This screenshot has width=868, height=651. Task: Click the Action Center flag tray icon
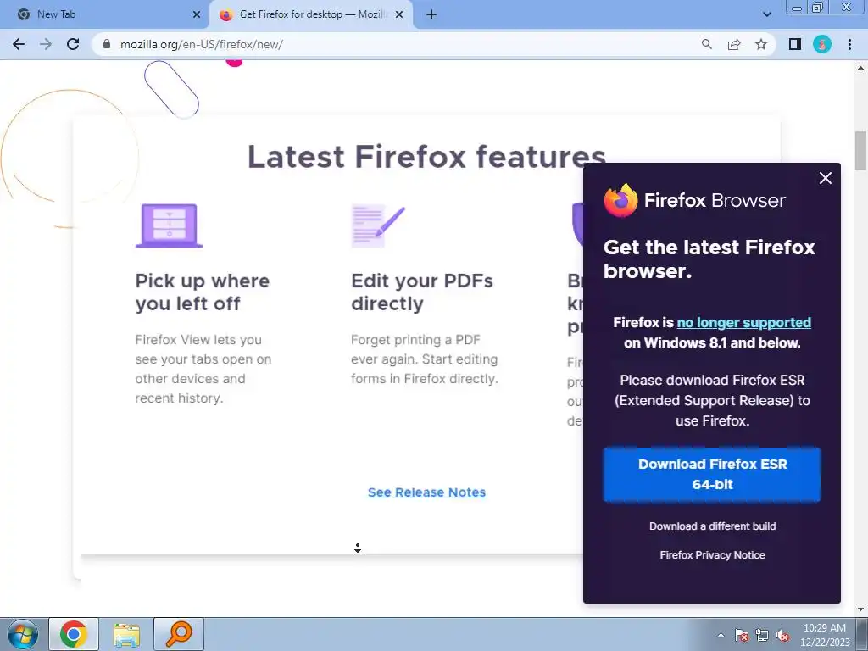742,636
